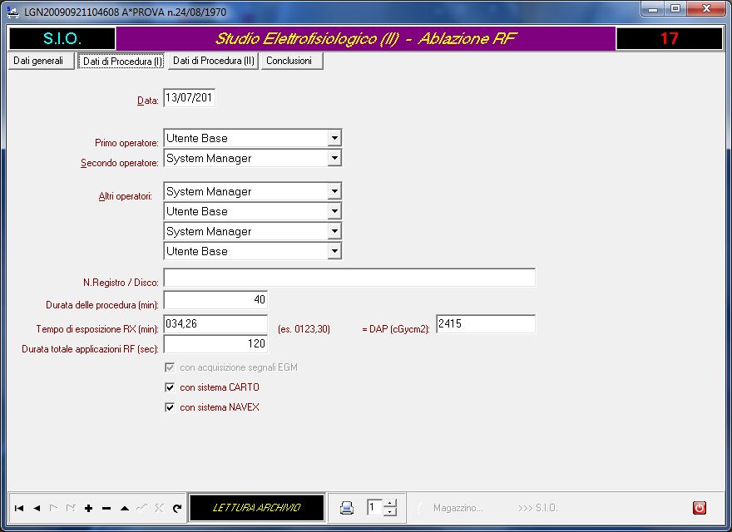Click Tempo di esposizione RX field

[215, 323]
